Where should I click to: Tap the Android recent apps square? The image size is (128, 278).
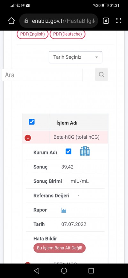pos(91,271)
